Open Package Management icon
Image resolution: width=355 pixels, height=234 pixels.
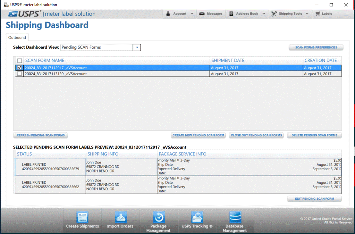(x=158, y=217)
